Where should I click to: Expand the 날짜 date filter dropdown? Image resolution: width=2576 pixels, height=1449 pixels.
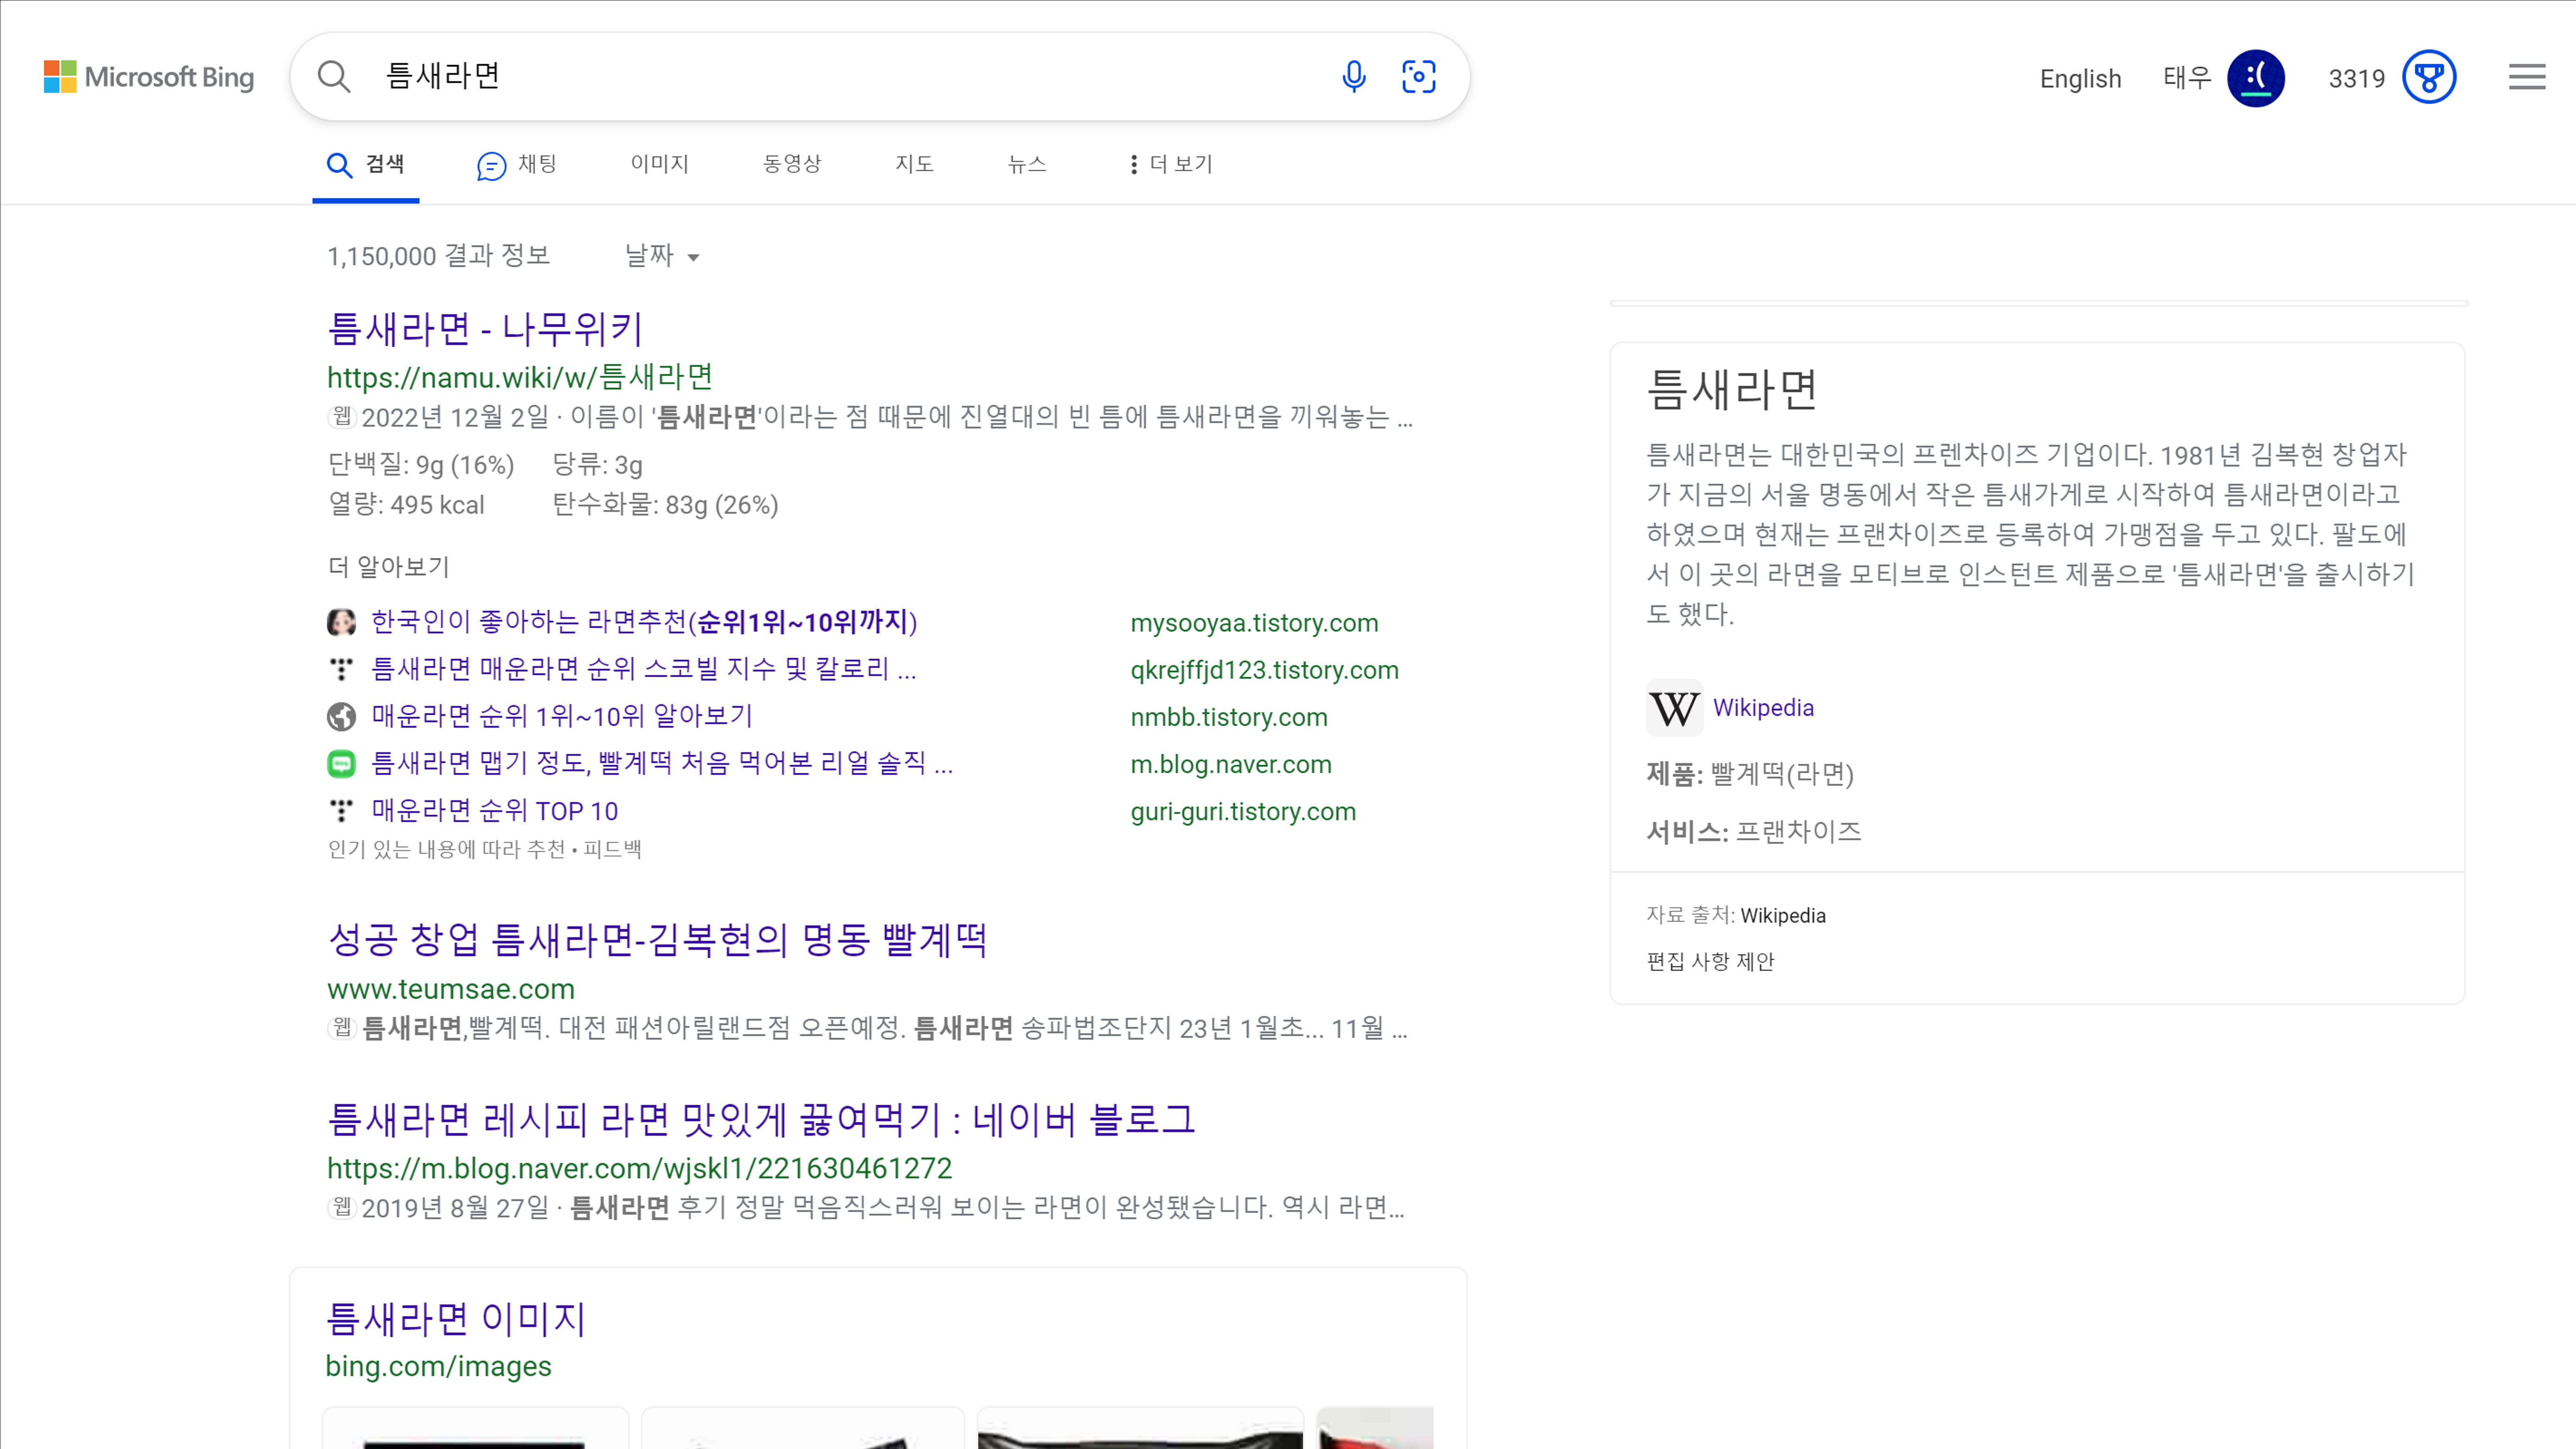[x=661, y=256]
